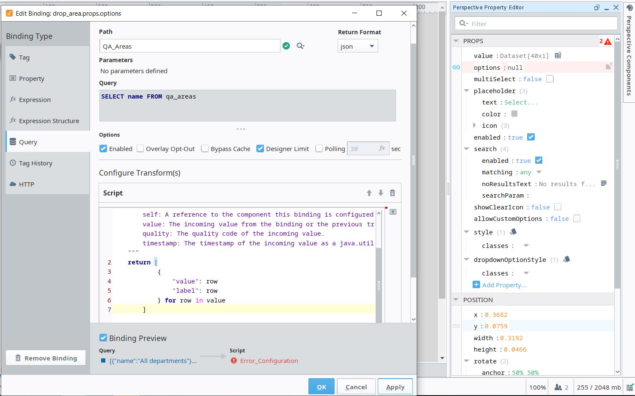
Task: Click the PROPS warning triangle icon
Action: 608,41
